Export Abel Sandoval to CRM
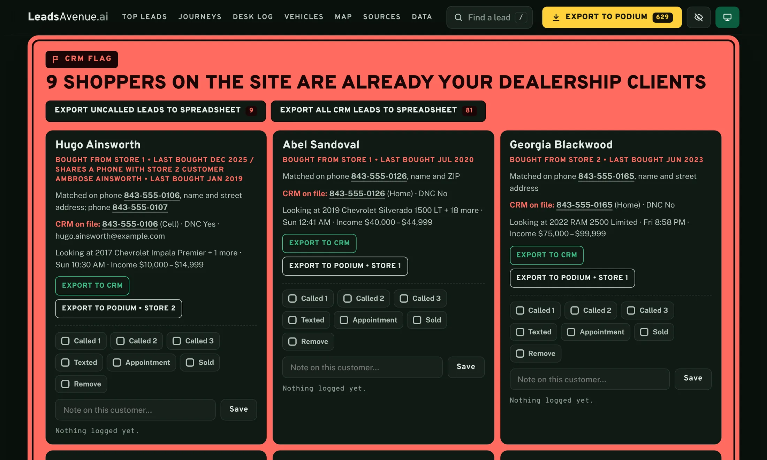767x460 pixels. [319, 243]
